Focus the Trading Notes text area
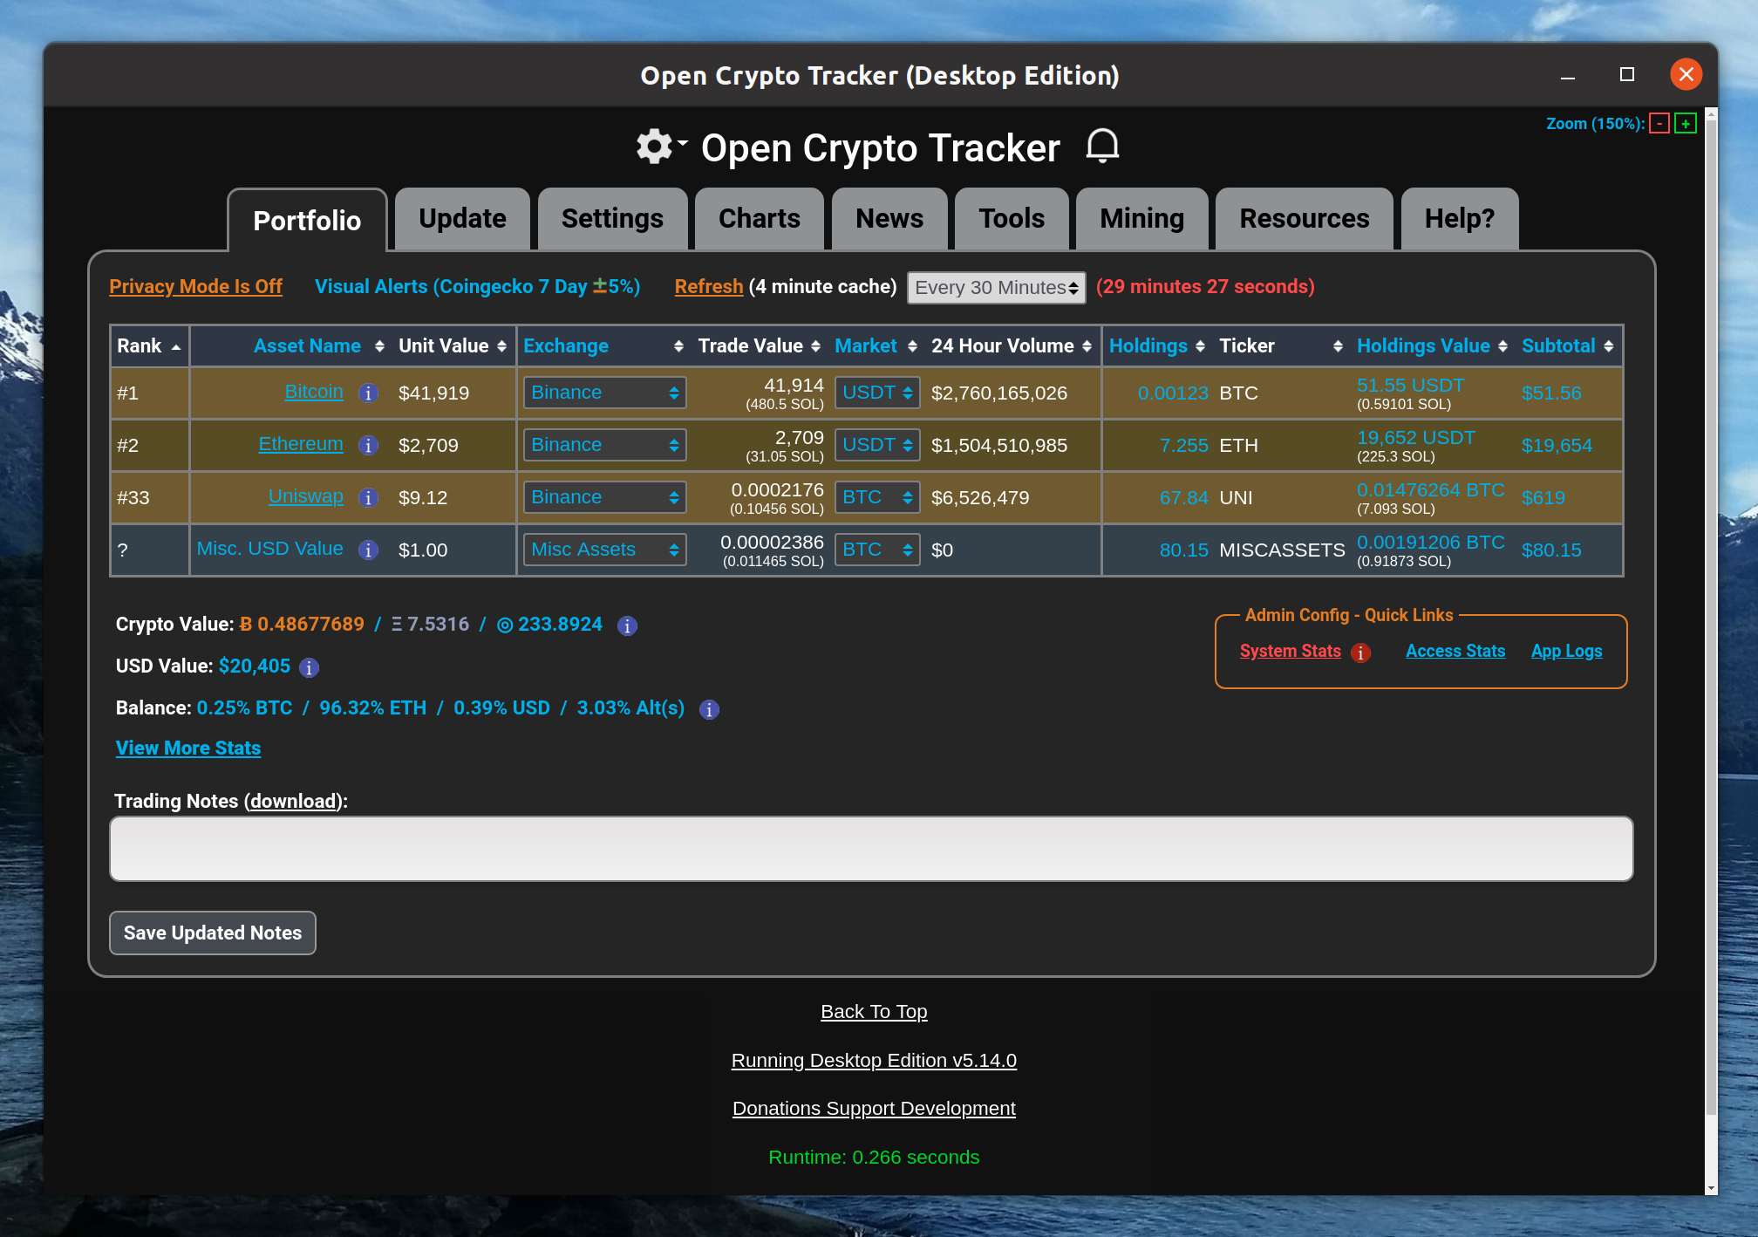The width and height of the screenshot is (1758, 1237). pyautogui.click(x=871, y=849)
